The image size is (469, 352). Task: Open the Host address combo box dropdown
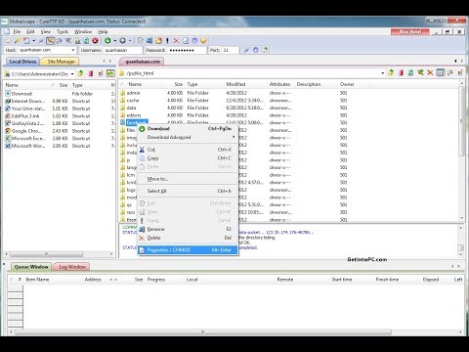[x=73, y=50]
